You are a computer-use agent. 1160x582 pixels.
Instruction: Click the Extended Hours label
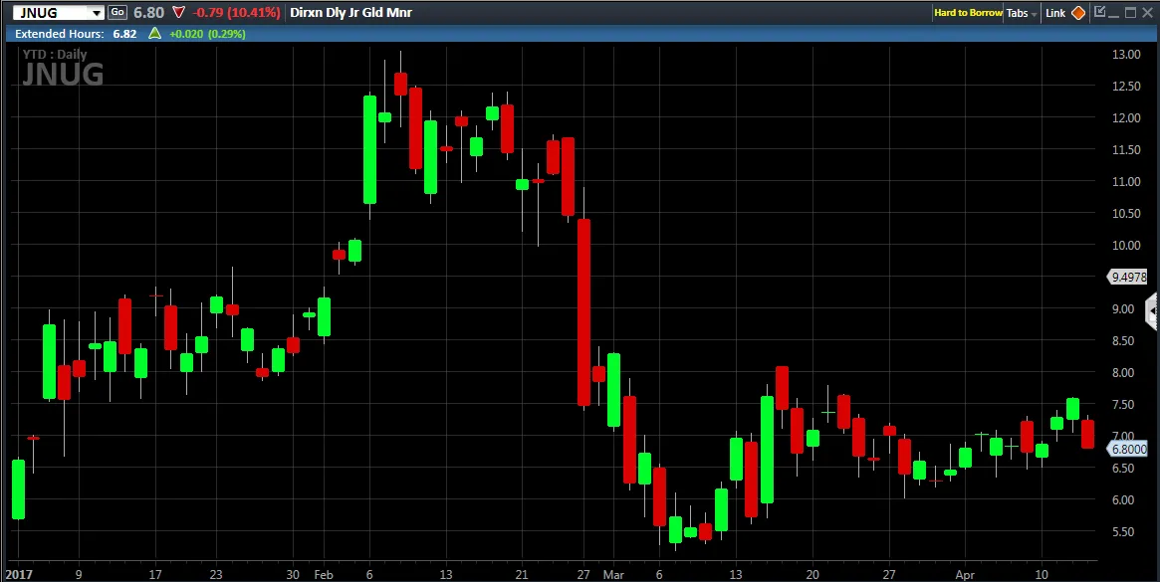[59, 33]
